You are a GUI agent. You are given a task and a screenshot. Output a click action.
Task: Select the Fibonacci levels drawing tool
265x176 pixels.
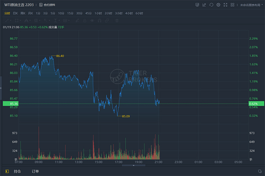pyautogui.click(x=36, y=21)
